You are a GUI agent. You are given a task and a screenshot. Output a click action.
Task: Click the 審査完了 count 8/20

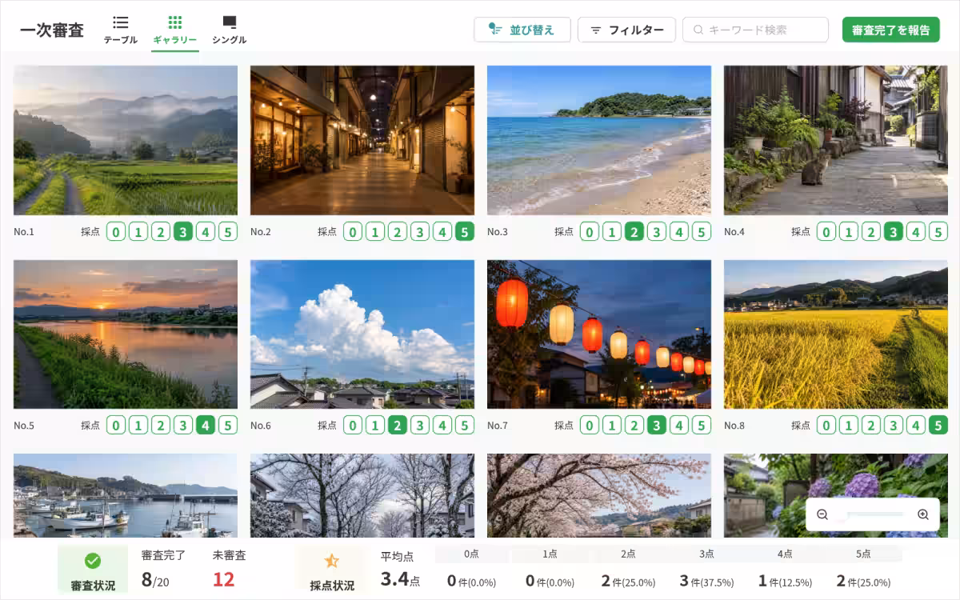click(x=155, y=579)
